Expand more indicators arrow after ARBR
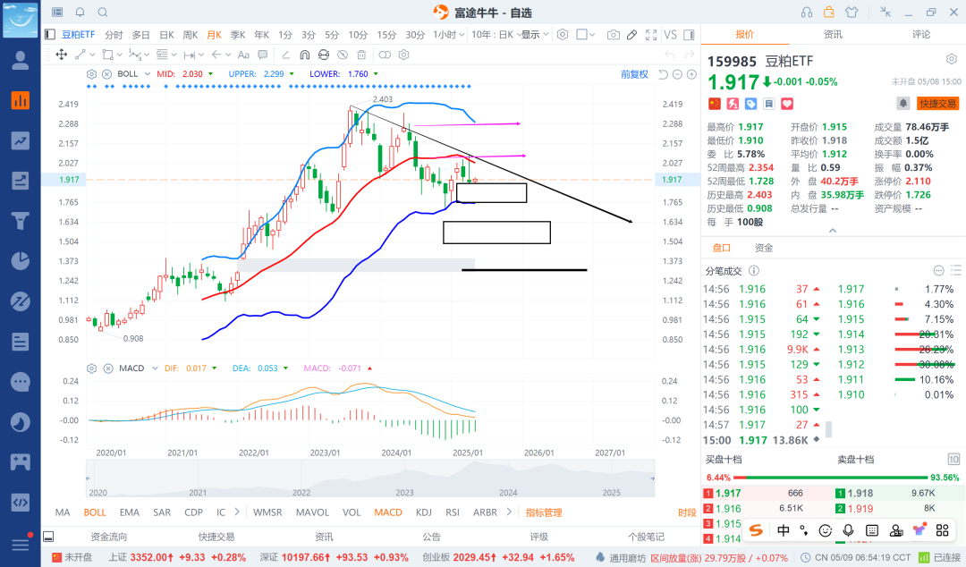Viewport: 966px width, 567px height. click(x=509, y=512)
